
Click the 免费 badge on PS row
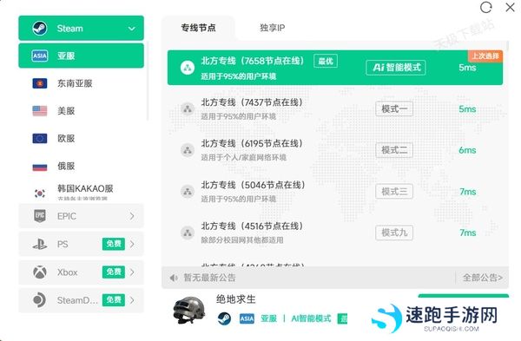click(114, 244)
